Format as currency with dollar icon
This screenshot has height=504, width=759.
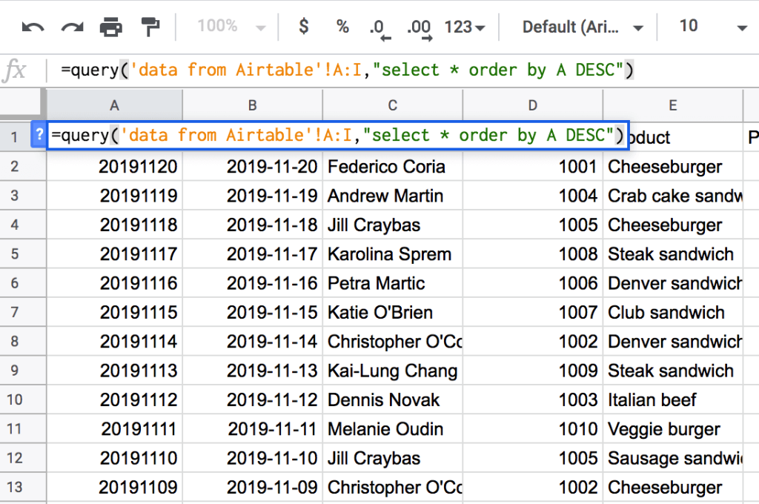pos(303,27)
